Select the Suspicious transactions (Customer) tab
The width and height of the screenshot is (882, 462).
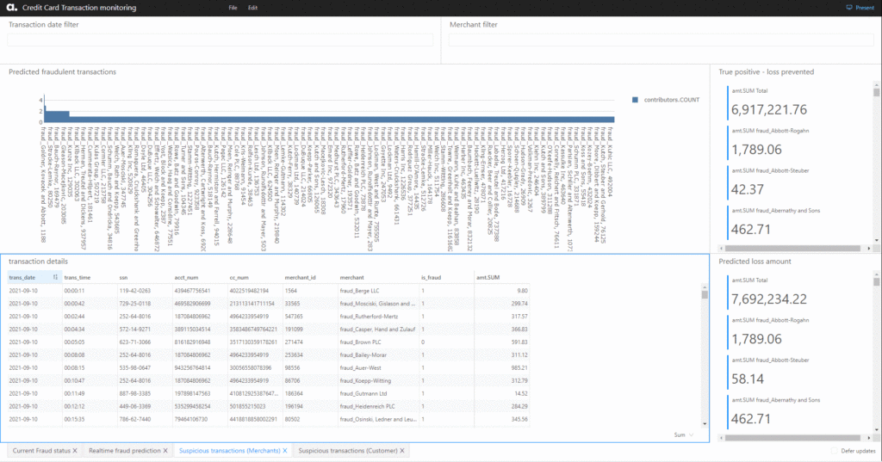click(x=348, y=451)
